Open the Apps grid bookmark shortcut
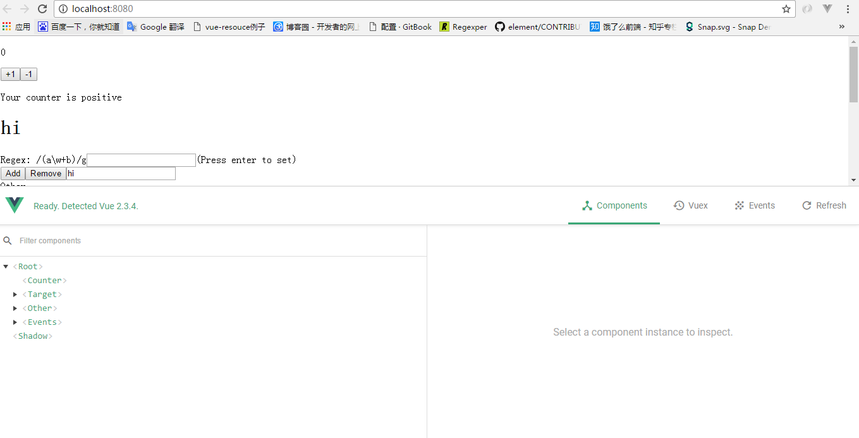Screen dimensions: 859x438 pyautogui.click(x=16, y=27)
